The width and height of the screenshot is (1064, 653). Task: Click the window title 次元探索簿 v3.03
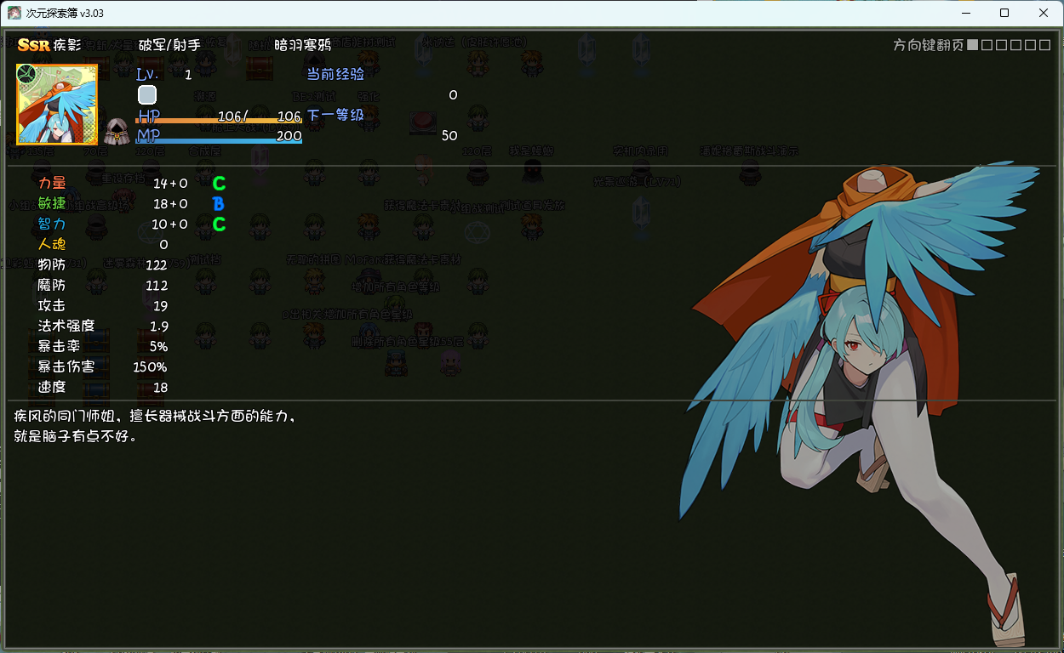tap(65, 13)
